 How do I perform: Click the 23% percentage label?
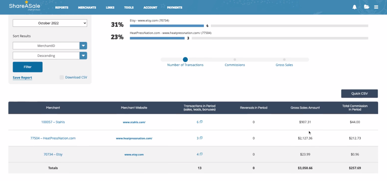117,37
